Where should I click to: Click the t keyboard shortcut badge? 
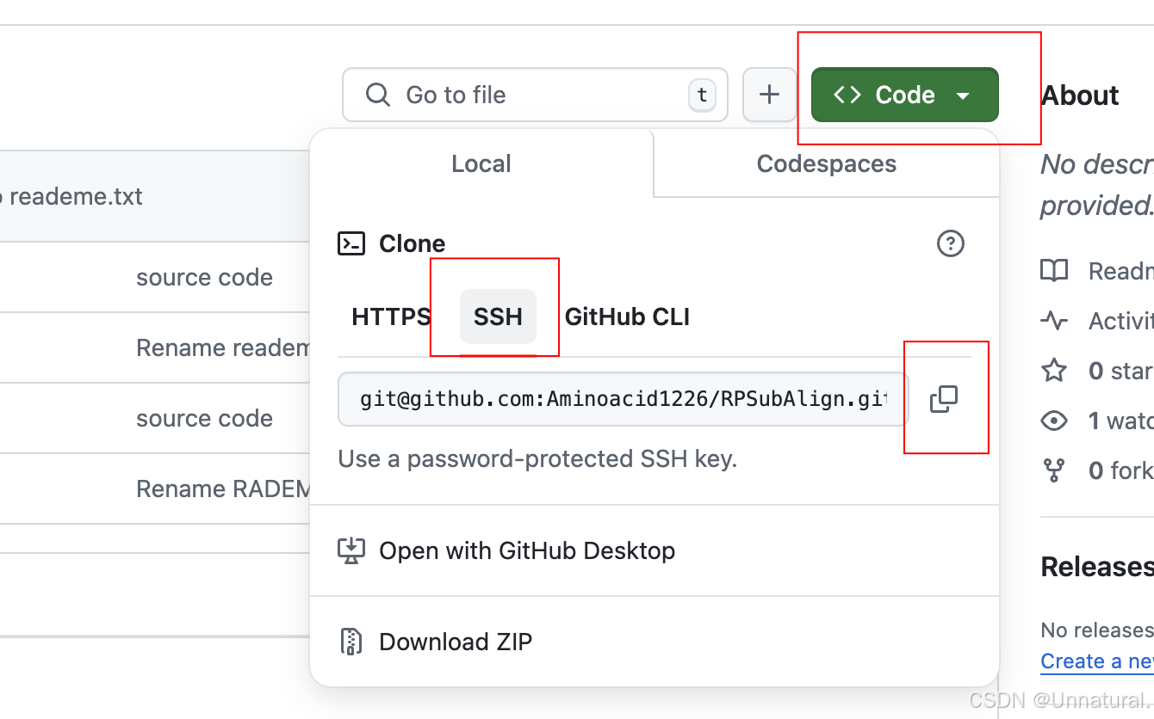(702, 95)
